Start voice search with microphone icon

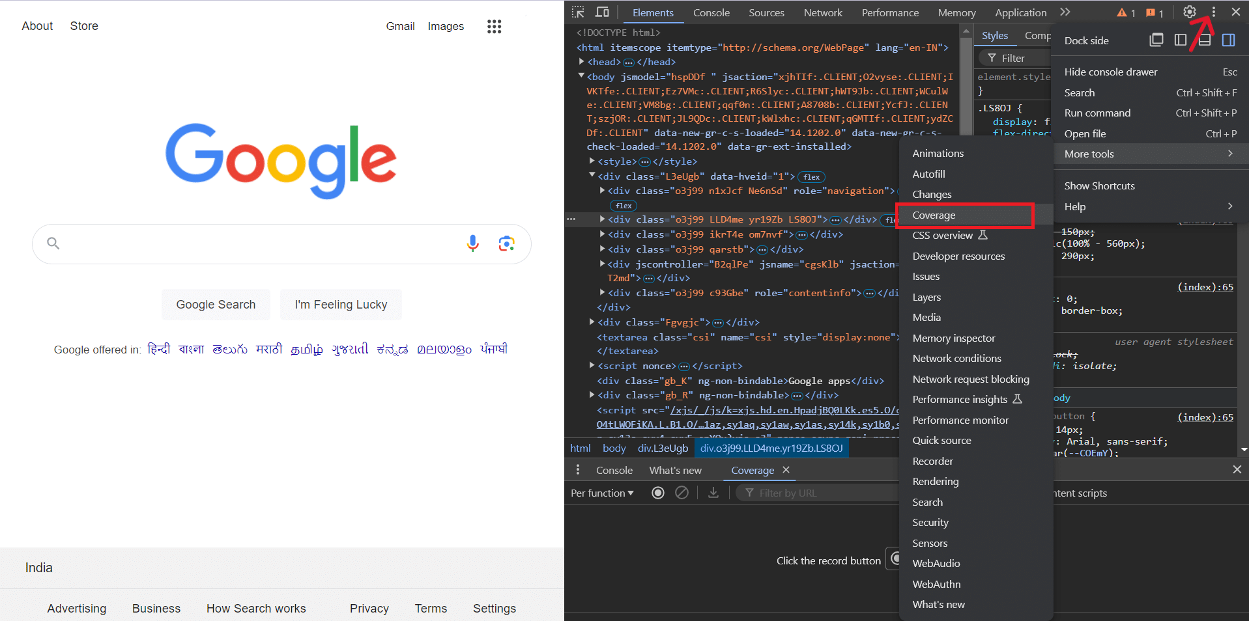tap(473, 243)
